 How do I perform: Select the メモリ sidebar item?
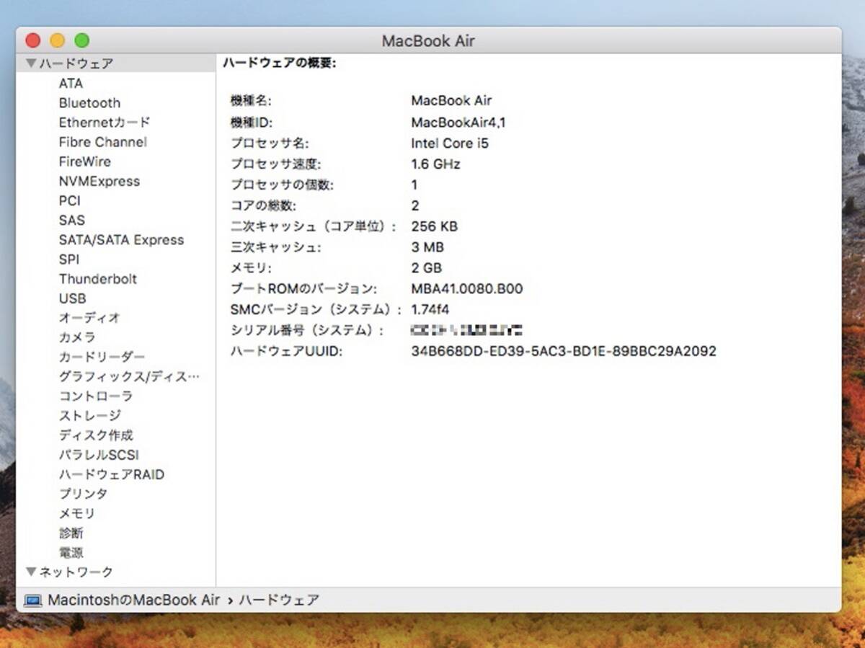76,513
